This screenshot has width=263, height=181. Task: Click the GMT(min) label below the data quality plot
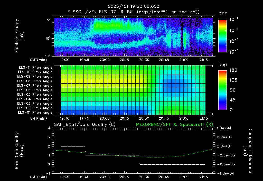coord(39,177)
